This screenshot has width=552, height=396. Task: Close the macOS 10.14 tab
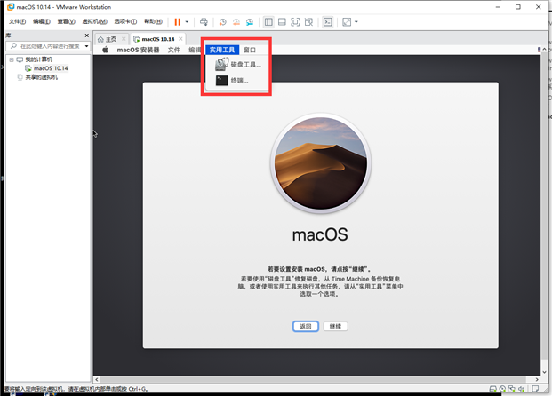tap(180, 39)
